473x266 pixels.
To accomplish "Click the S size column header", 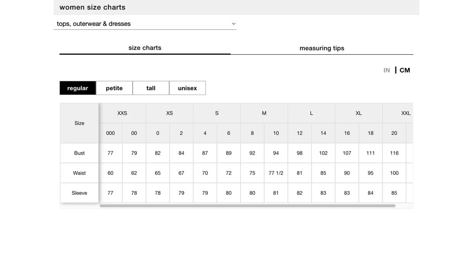I will [217, 113].
